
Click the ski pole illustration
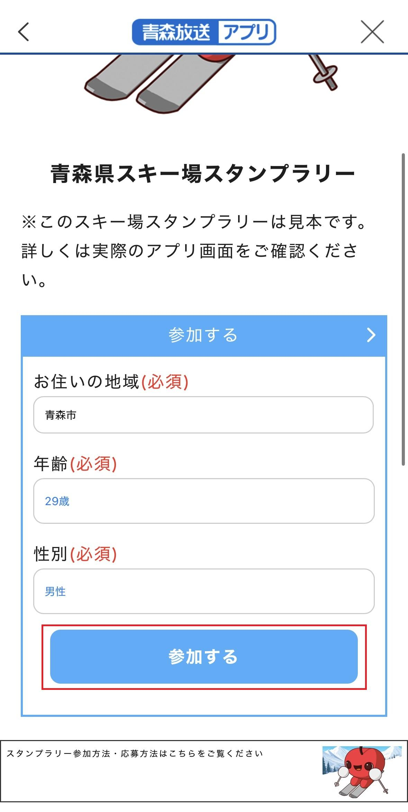coord(324,72)
